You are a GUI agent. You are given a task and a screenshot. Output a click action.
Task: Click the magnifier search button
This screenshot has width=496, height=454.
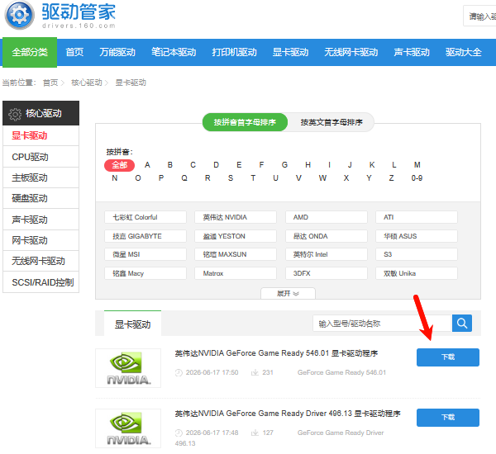[x=462, y=324]
